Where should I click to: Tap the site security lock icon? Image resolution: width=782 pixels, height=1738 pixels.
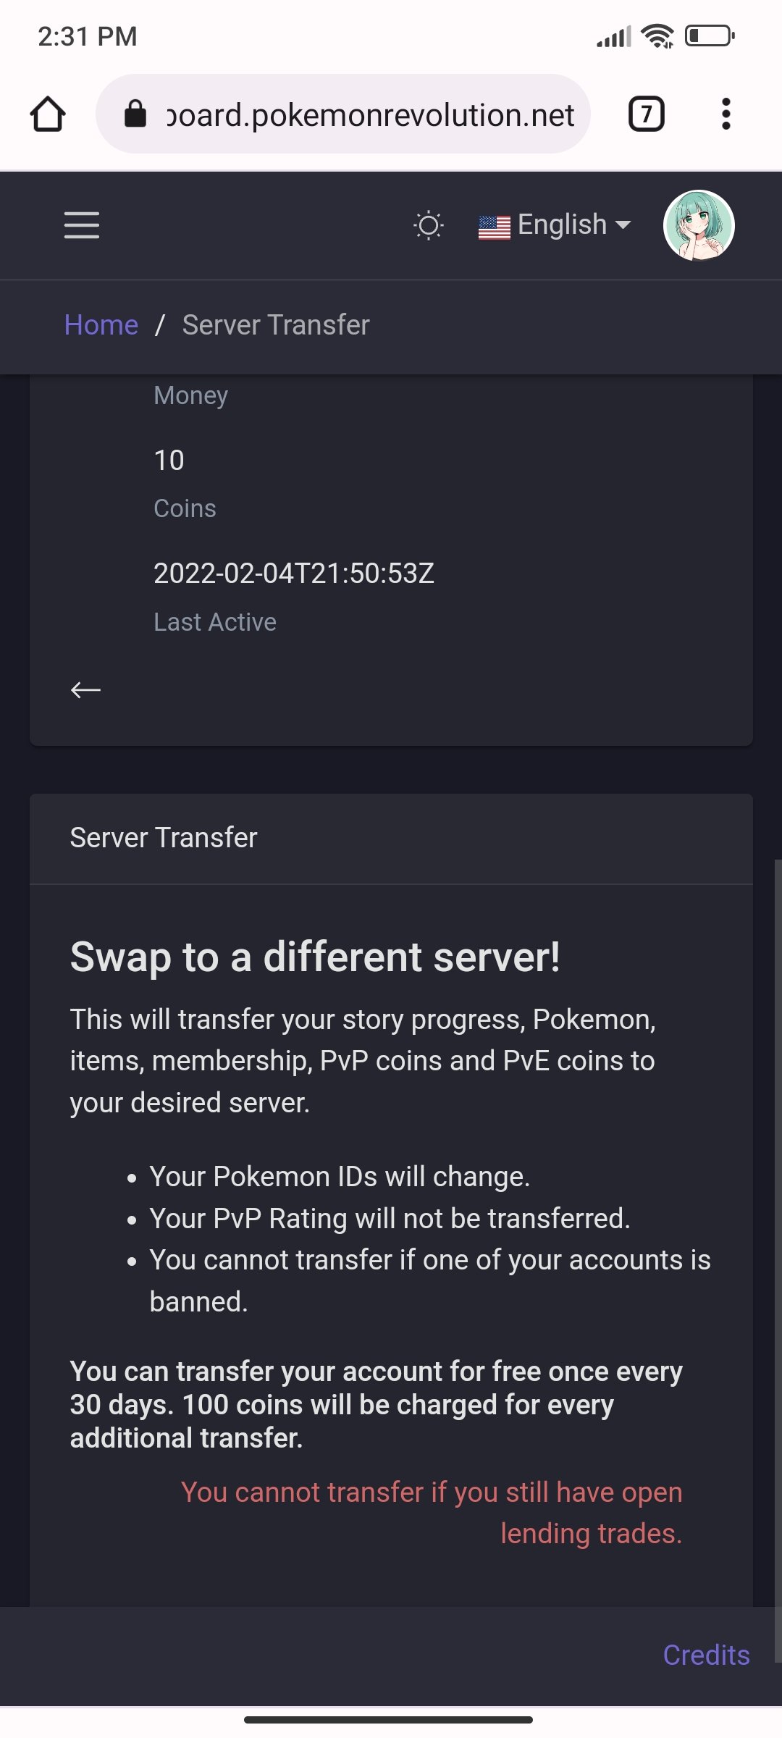pyautogui.click(x=135, y=114)
